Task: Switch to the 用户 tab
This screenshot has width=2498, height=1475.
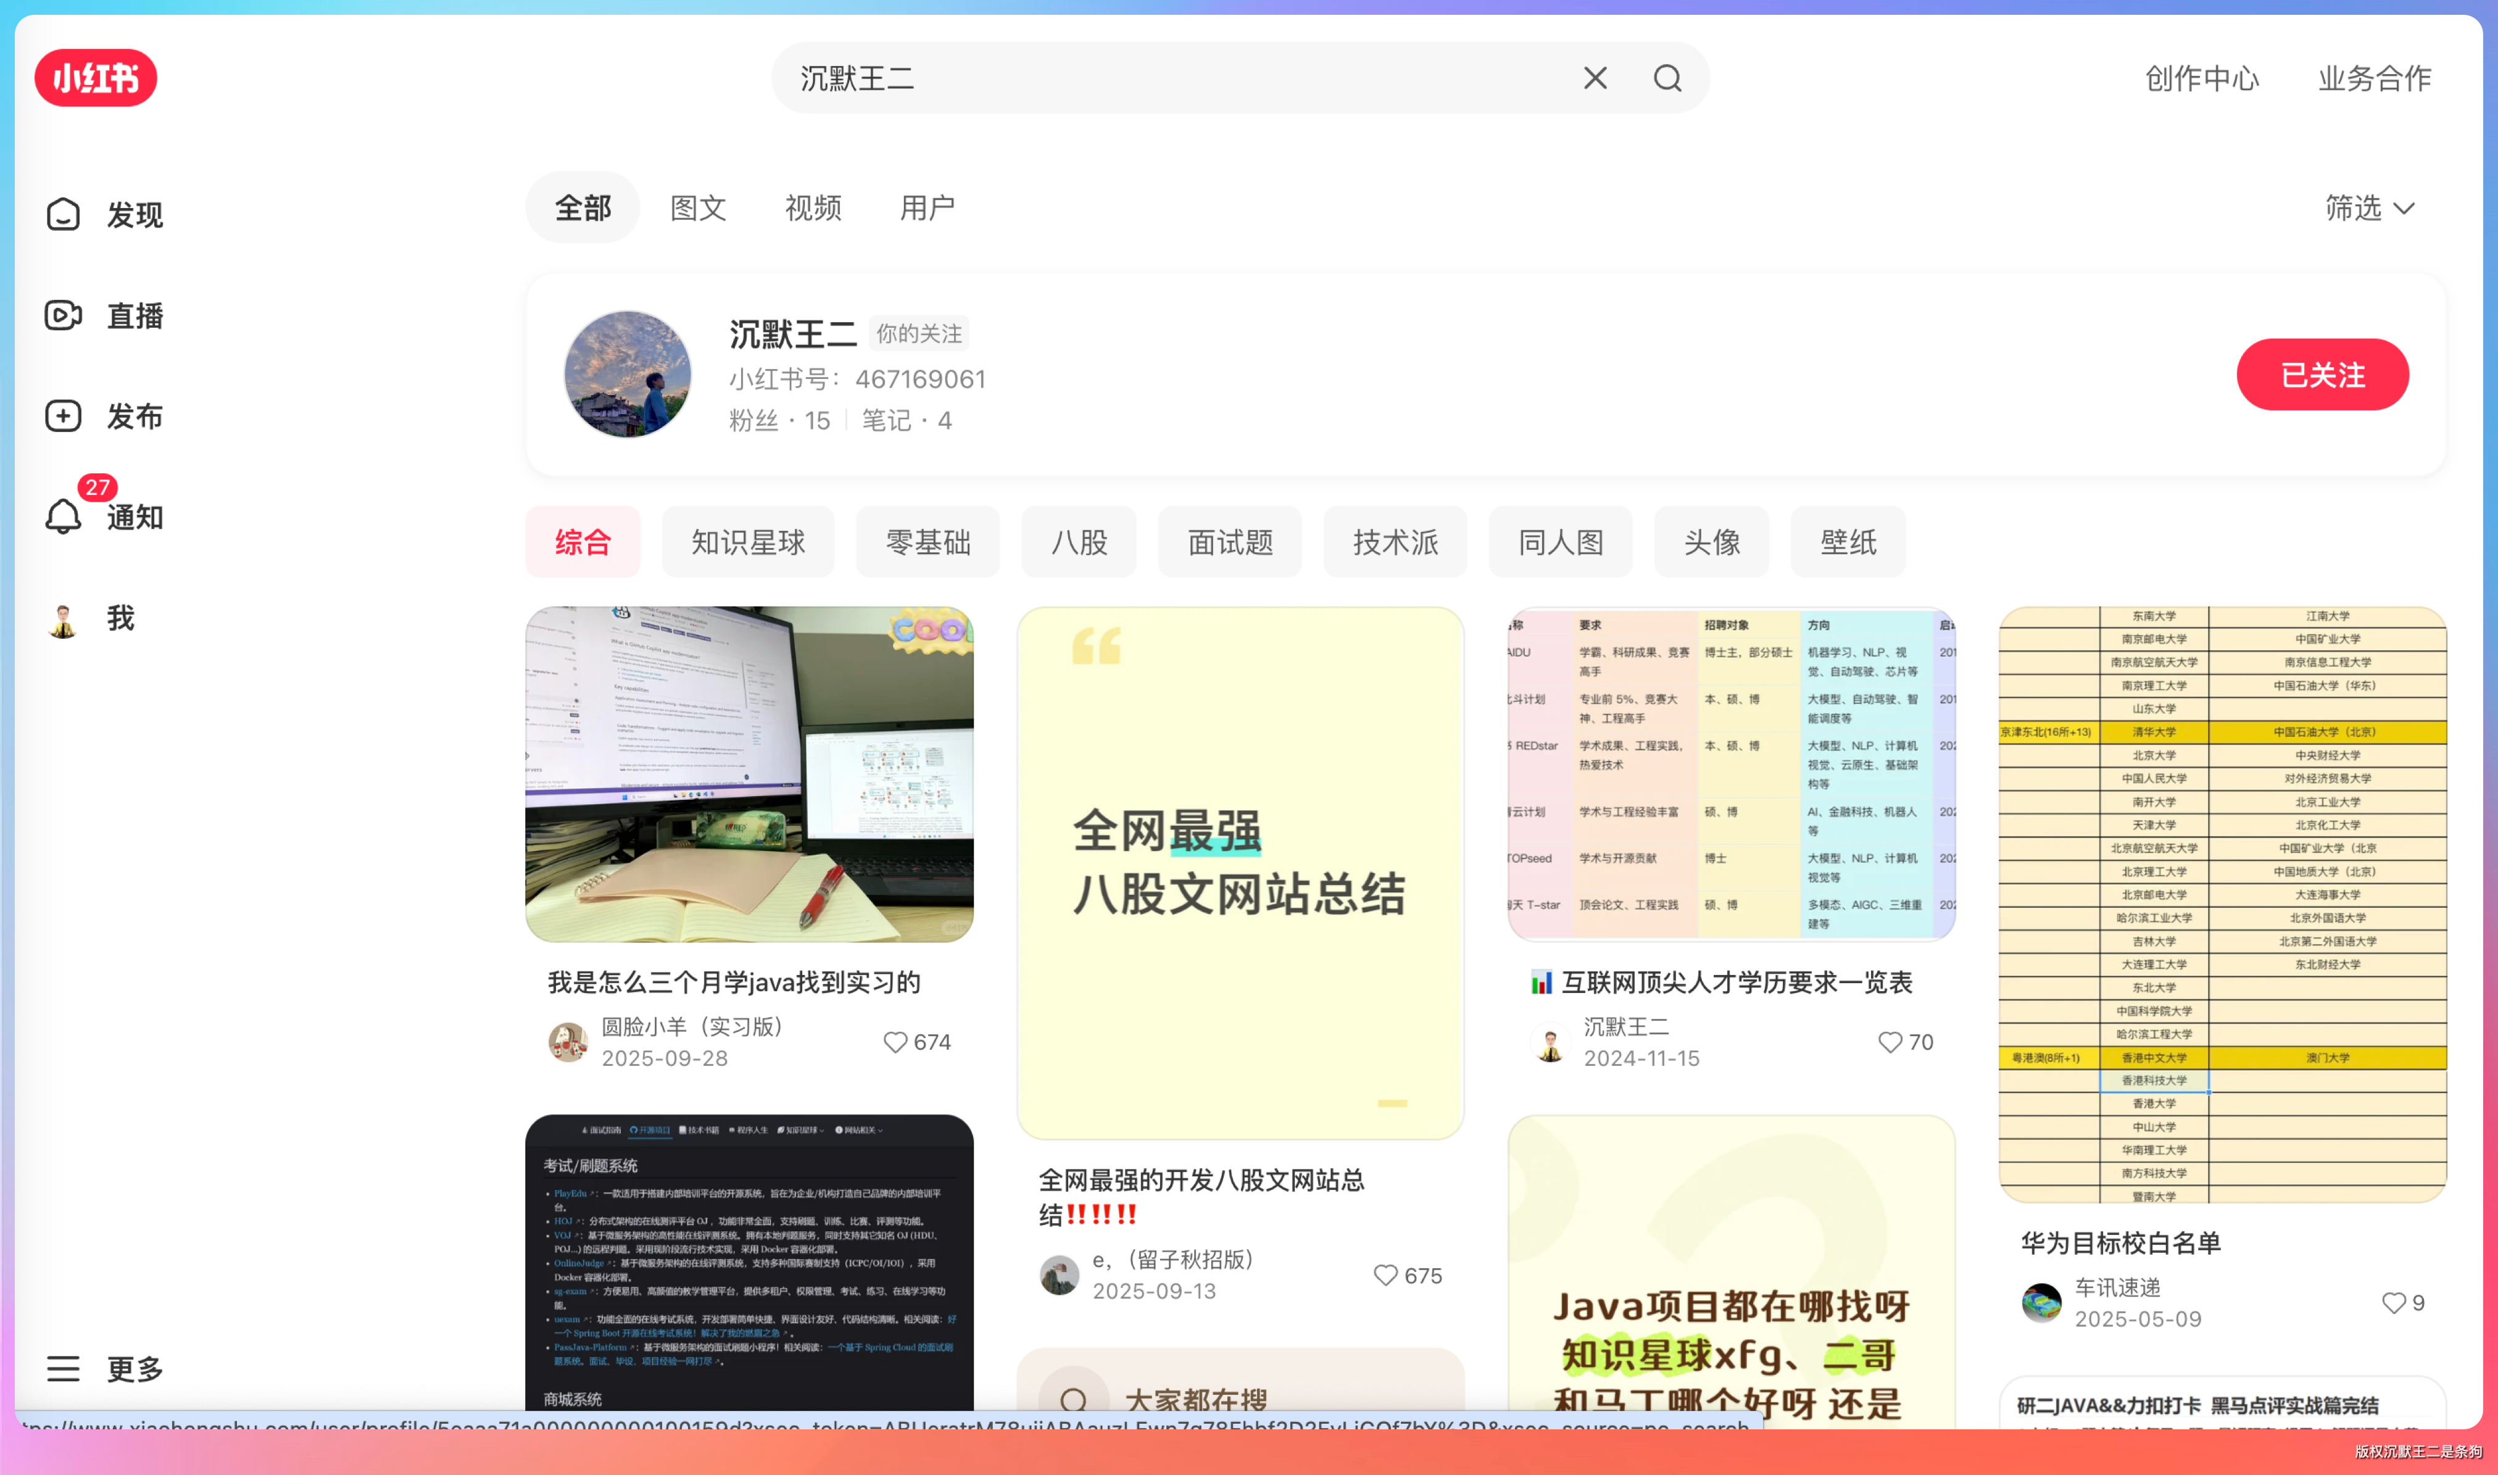Action: [x=927, y=208]
